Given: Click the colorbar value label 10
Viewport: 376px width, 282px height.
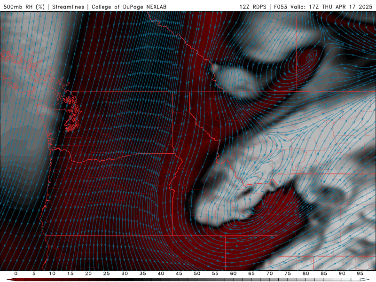Looking at the screenshot, I should click(x=52, y=274).
